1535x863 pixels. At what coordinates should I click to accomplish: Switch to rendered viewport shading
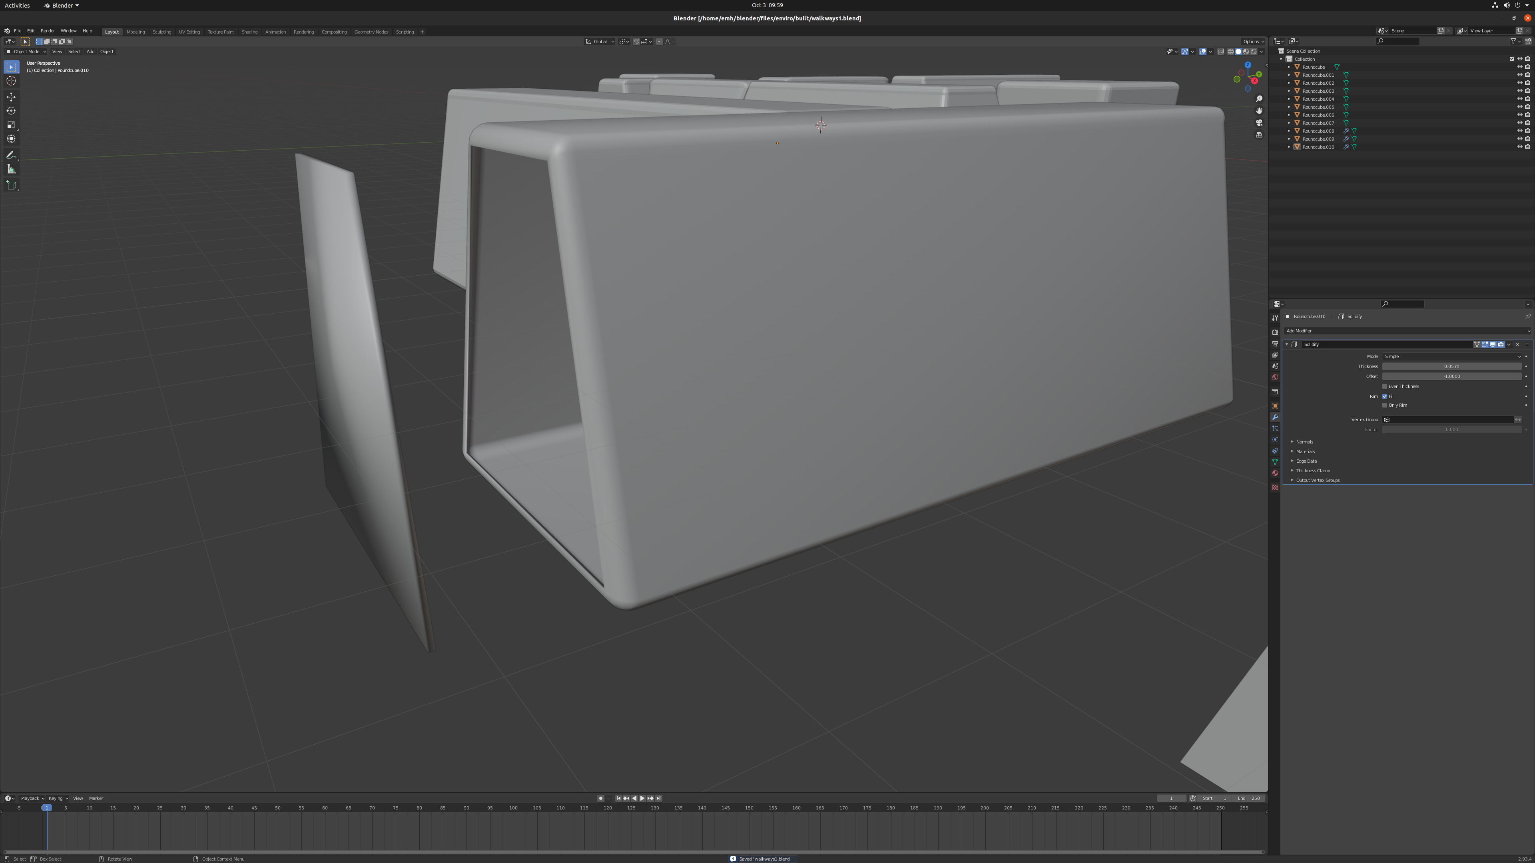[1253, 52]
